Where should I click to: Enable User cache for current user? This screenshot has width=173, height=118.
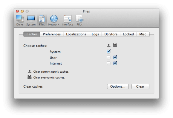click(x=108, y=57)
